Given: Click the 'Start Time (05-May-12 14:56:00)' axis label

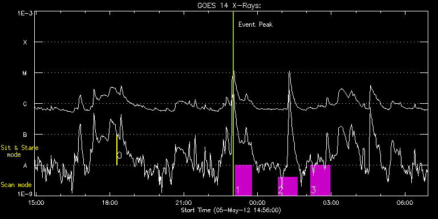Looking at the screenshot, I should [231, 210].
